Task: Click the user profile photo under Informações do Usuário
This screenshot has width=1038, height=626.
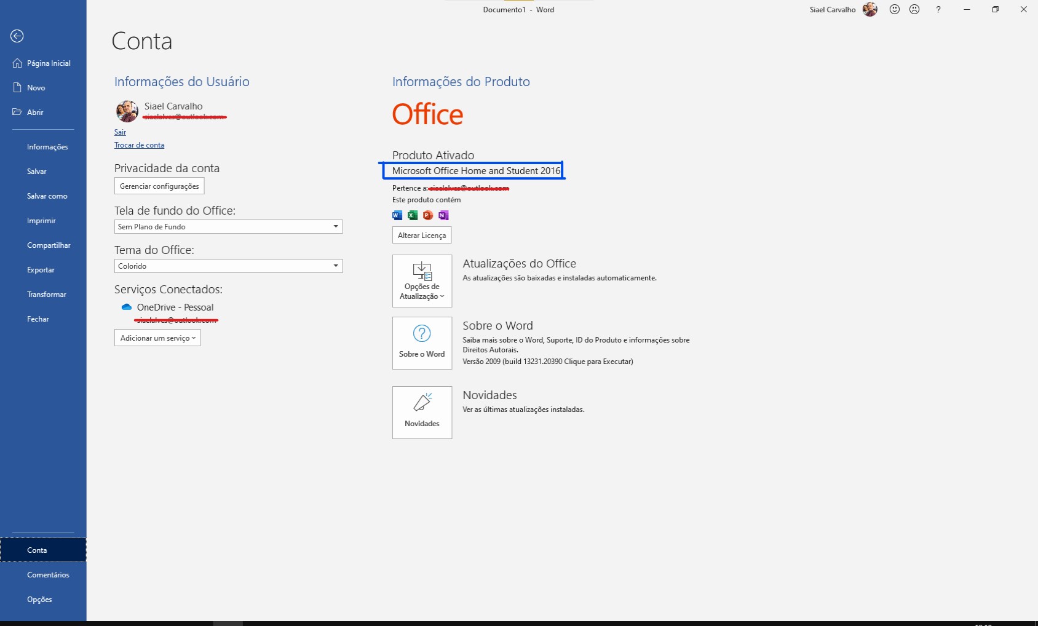Action: click(127, 111)
